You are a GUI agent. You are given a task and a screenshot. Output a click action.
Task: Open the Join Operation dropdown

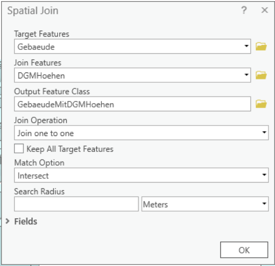(141, 133)
